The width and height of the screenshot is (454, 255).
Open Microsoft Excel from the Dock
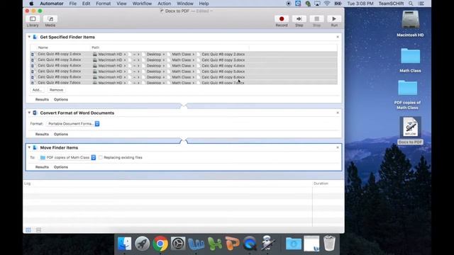tap(214, 244)
